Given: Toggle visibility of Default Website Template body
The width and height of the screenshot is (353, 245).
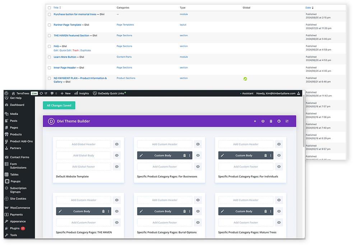Looking at the screenshot, I should tap(116, 155).
